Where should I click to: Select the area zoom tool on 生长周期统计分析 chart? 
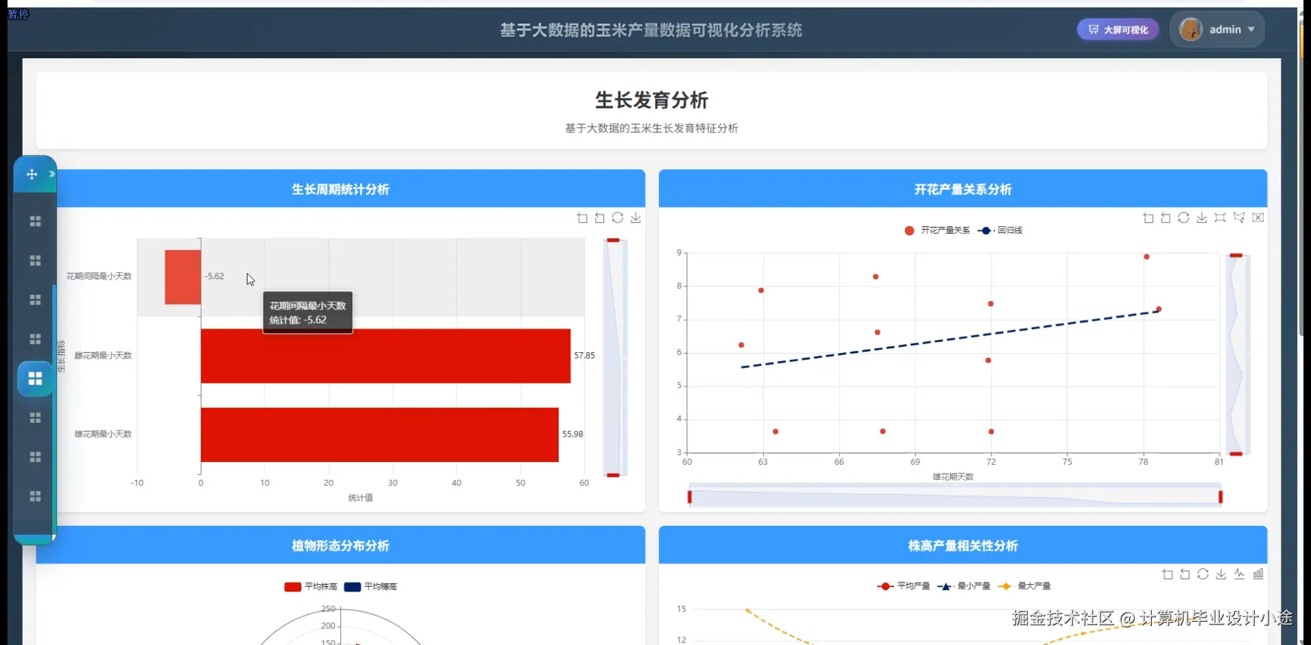[x=581, y=218]
